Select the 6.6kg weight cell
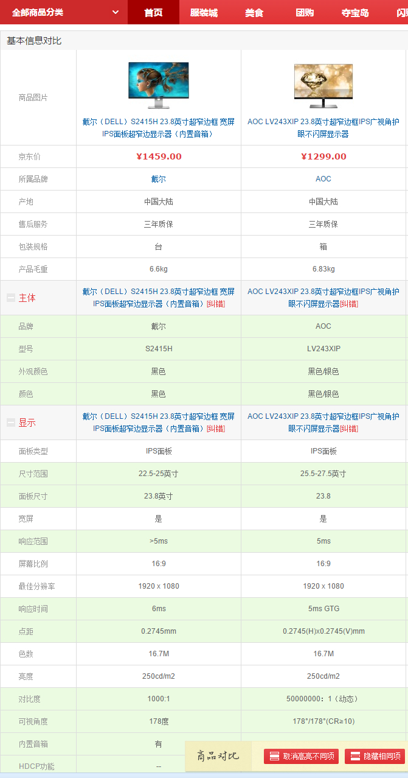 pyautogui.click(x=158, y=269)
